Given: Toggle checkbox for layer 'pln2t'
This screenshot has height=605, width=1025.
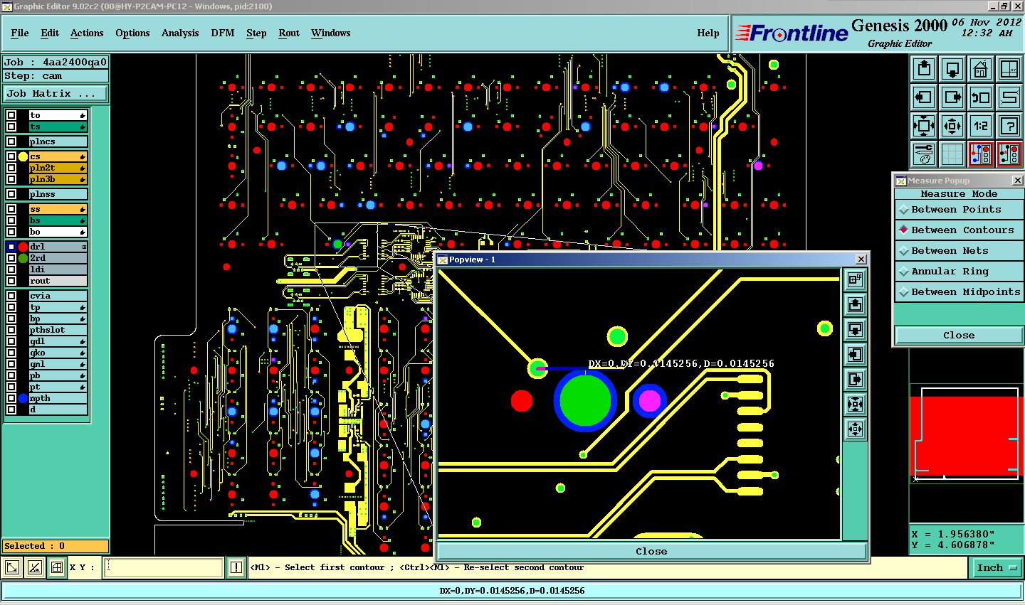Looking at the screenshot, I should (11, 168).
